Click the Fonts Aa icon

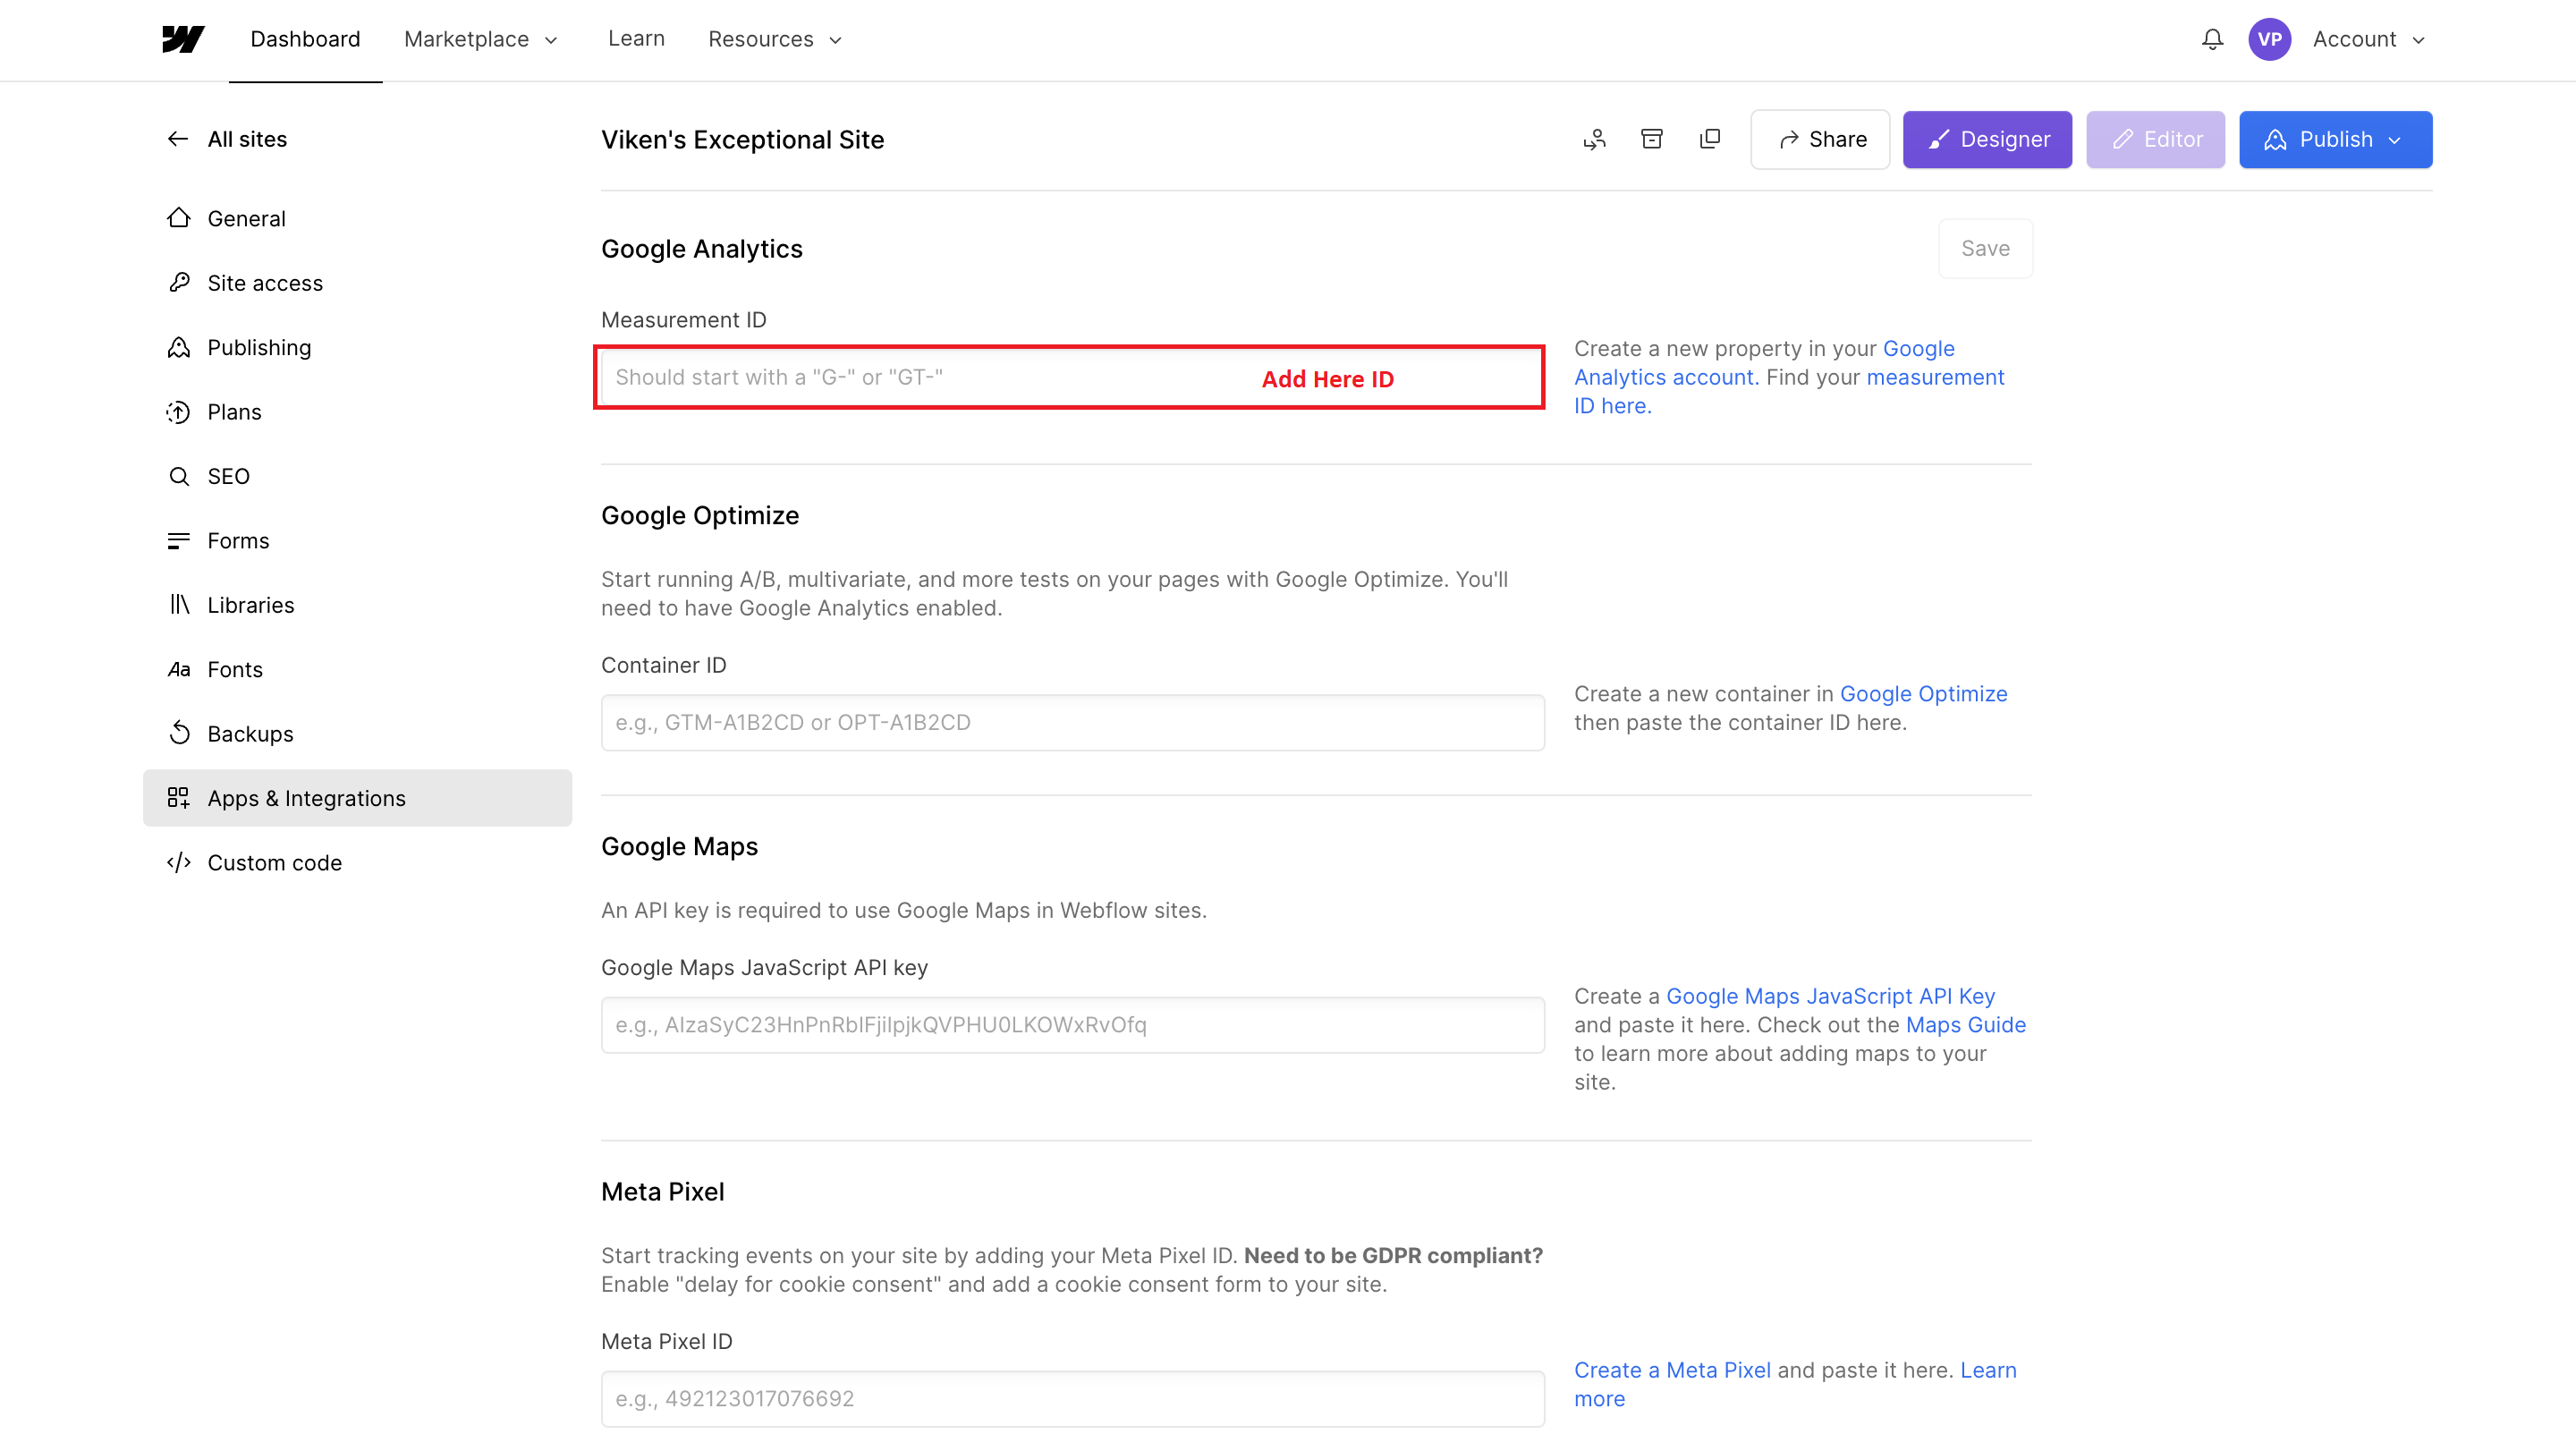click(x=179, y=670)
